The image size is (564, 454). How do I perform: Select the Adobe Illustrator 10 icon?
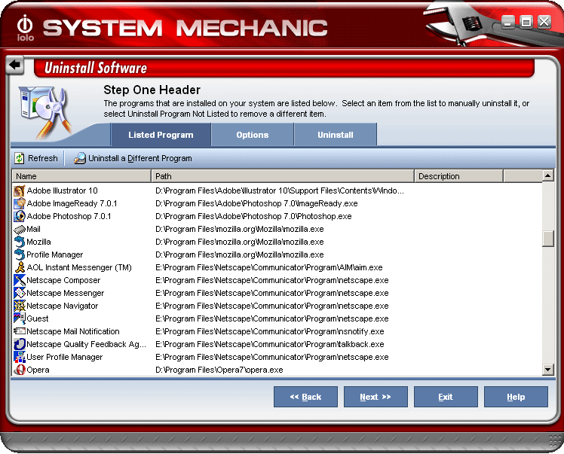pyautogui.click(x=20, y=190)
